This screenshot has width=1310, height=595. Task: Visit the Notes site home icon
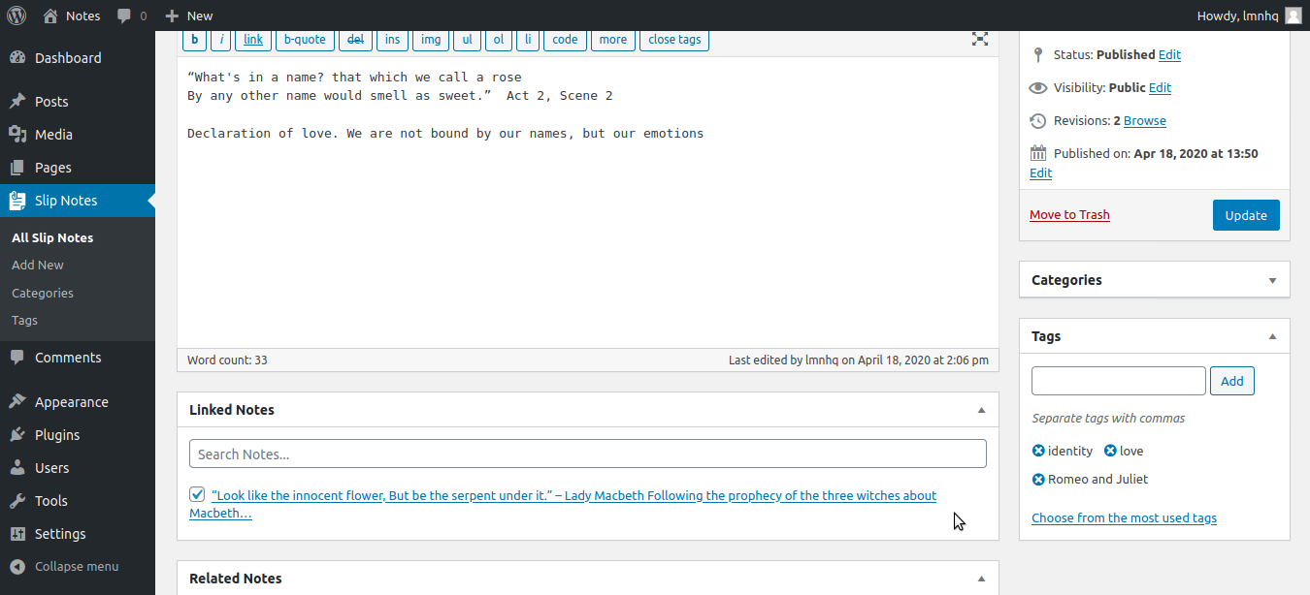coord(49,16)
